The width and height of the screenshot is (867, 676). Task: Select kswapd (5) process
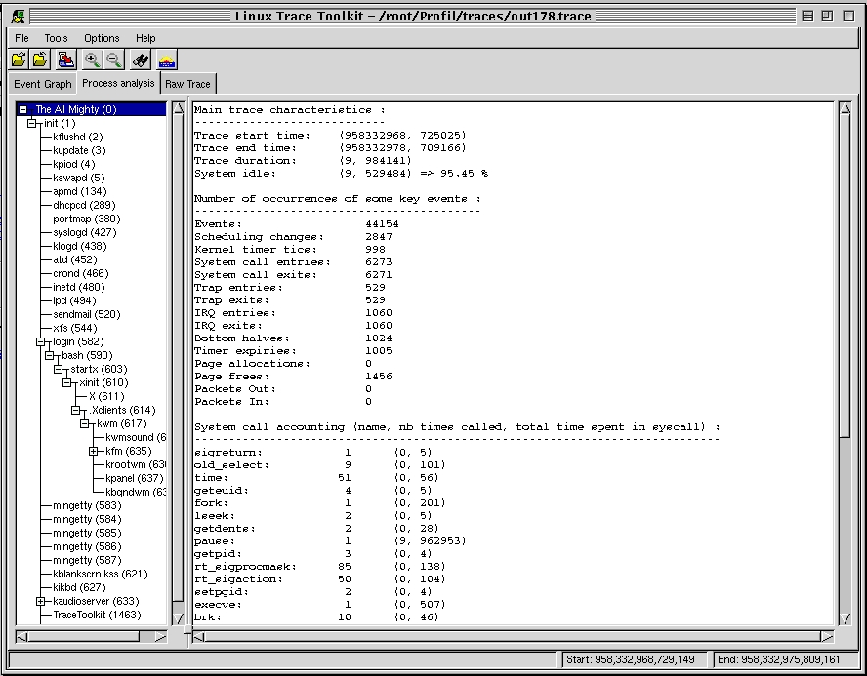78,178
